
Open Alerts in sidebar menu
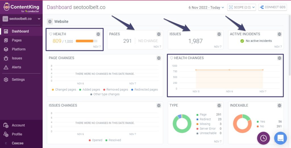click(x=21, y=67)
